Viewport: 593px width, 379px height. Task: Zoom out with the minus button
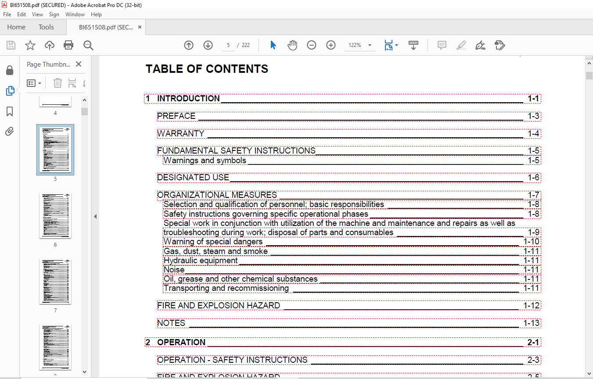point(312,45)
